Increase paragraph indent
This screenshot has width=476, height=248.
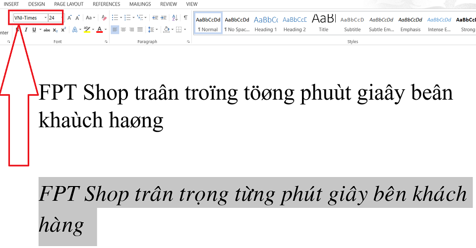tap(164, 17)
